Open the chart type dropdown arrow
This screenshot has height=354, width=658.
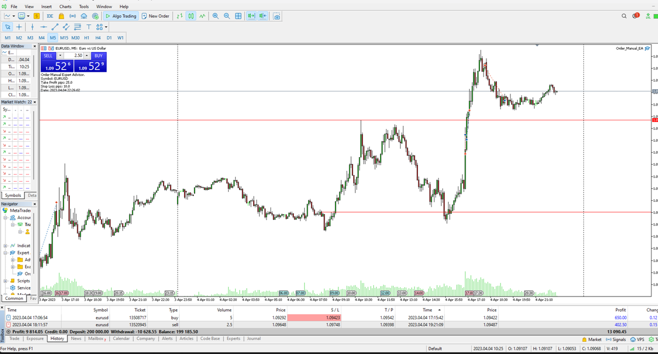click(13, 16)
